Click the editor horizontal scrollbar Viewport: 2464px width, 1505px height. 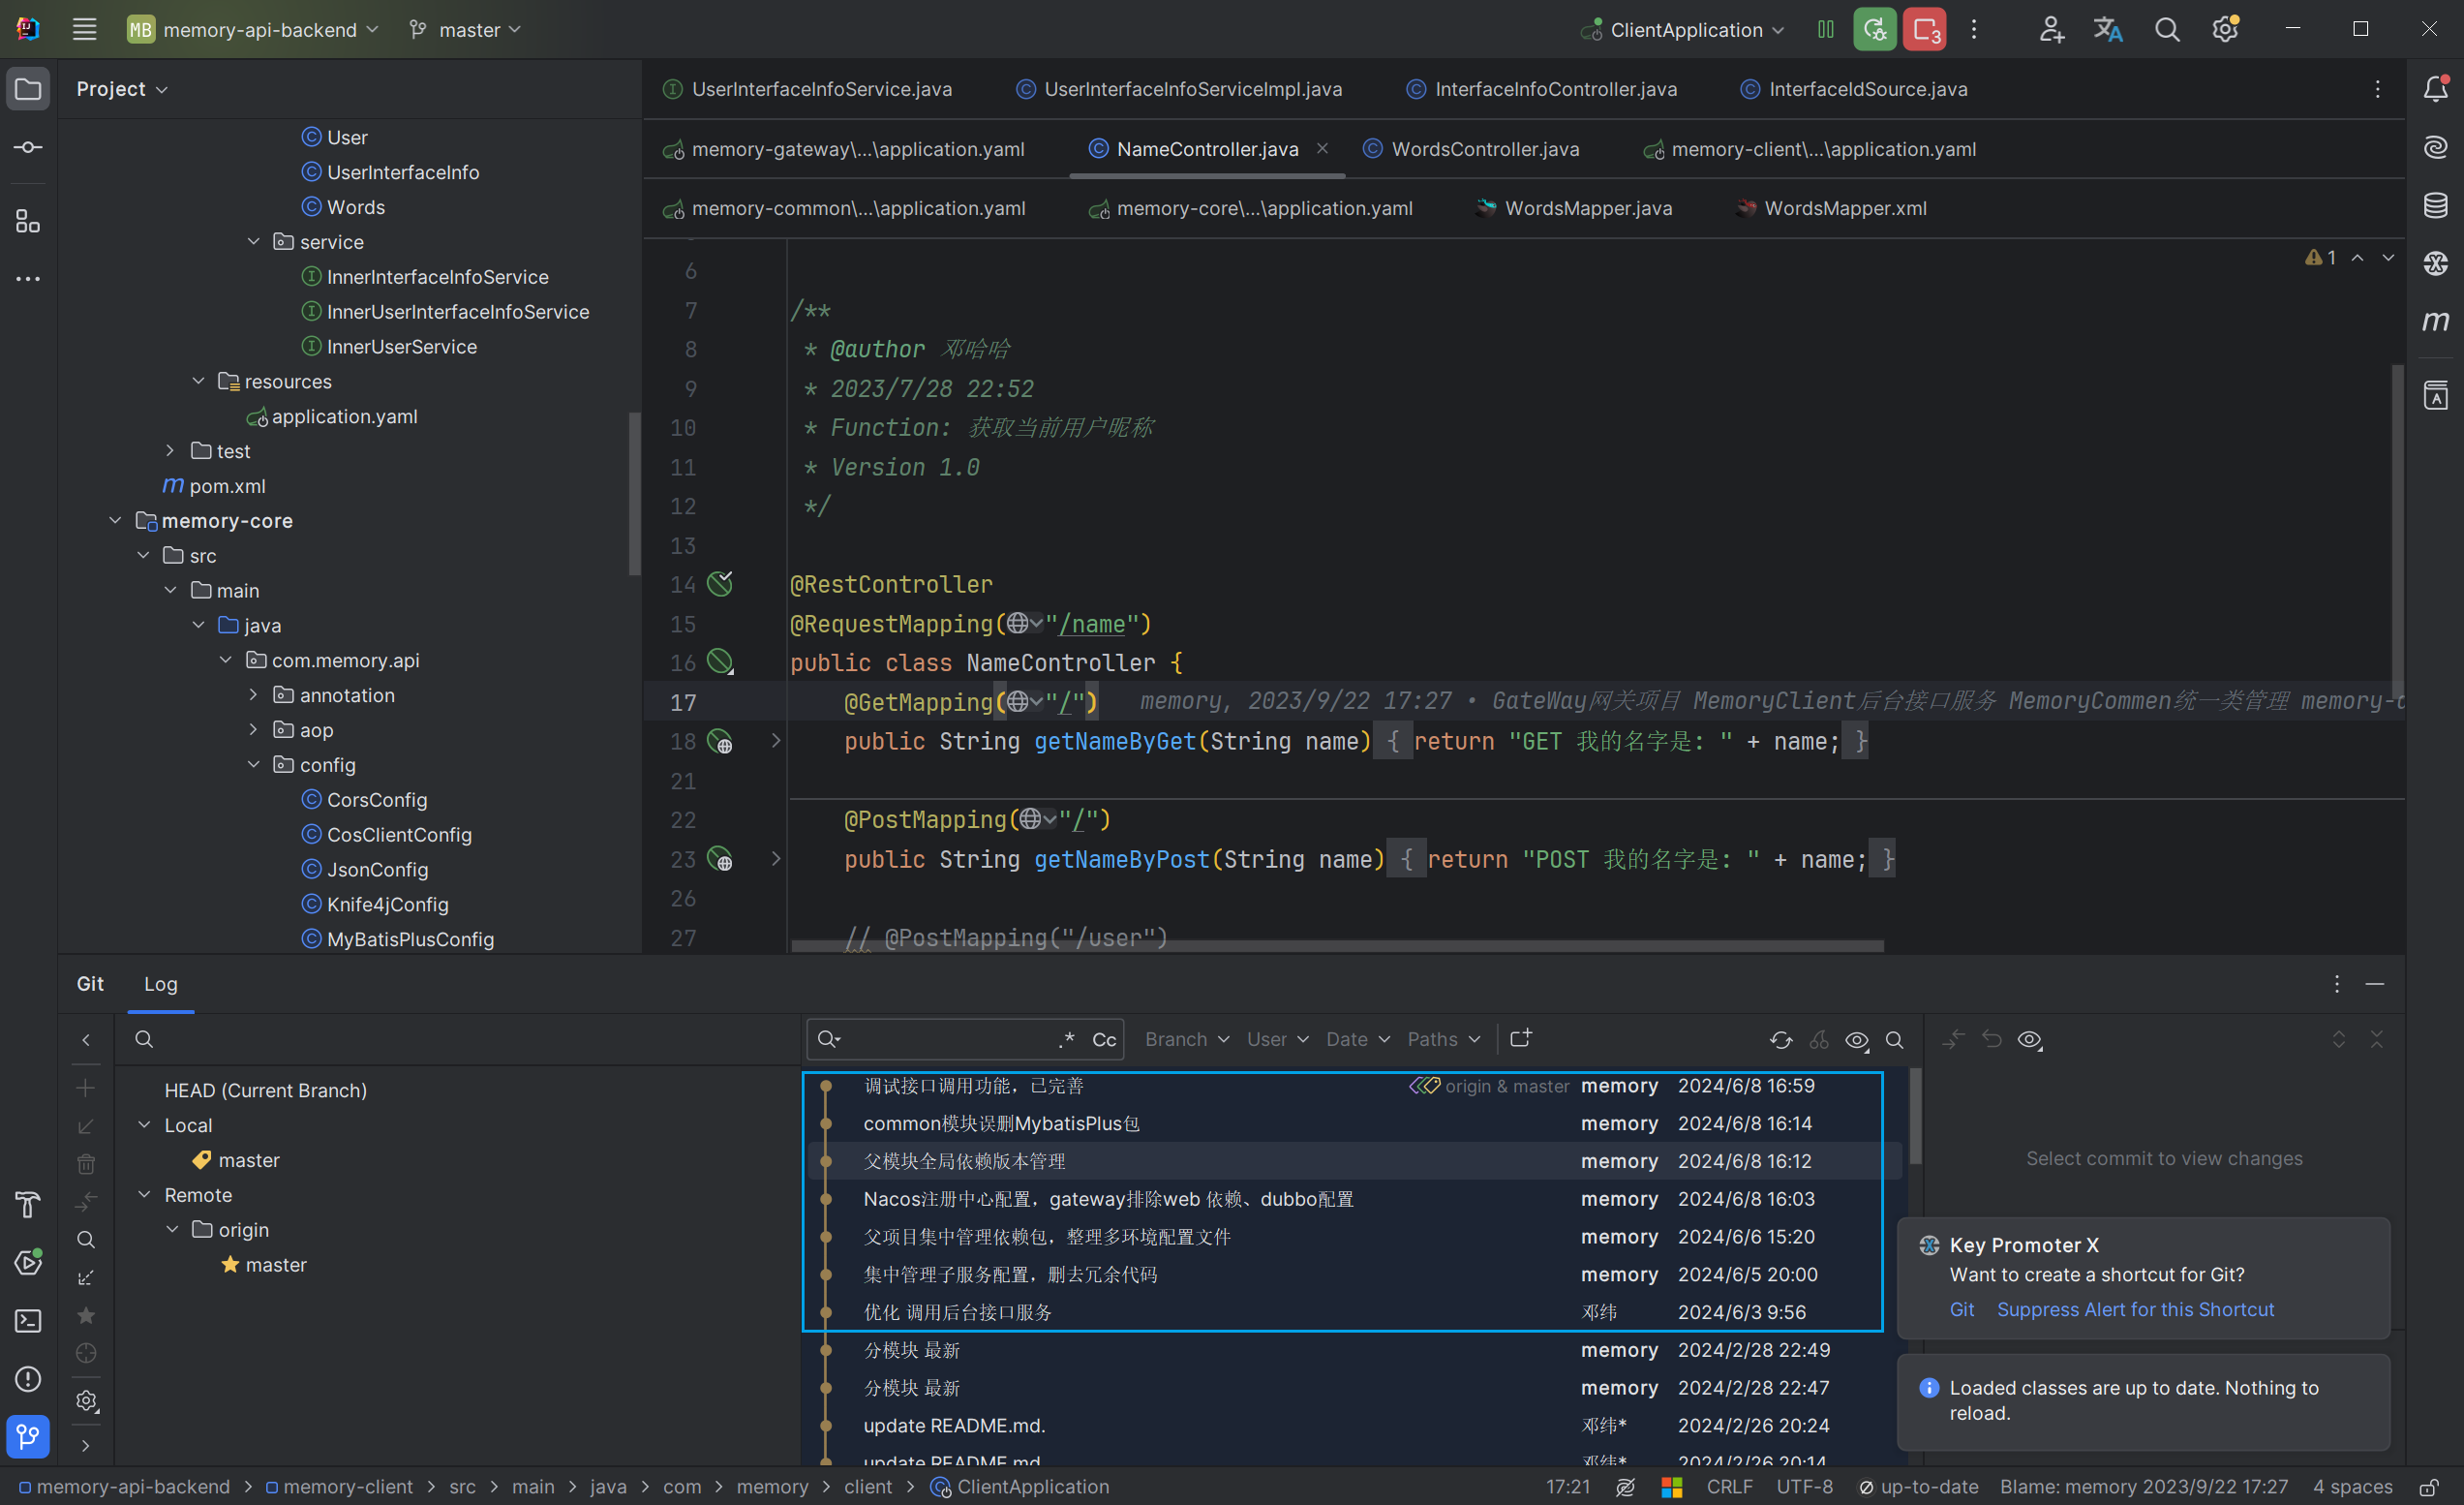click(x=1337, y=945)
